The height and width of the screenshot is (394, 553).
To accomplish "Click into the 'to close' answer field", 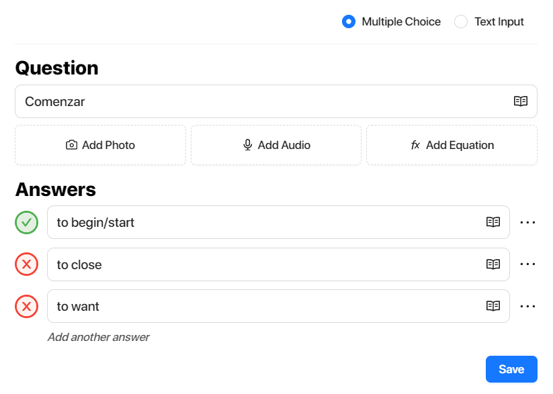I will coord(278,264).
